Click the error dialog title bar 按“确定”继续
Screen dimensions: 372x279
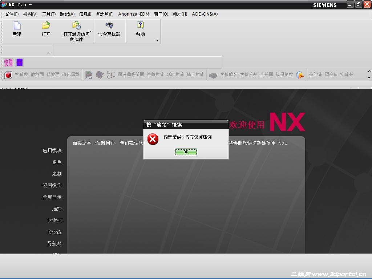click(x=186, y=125)
